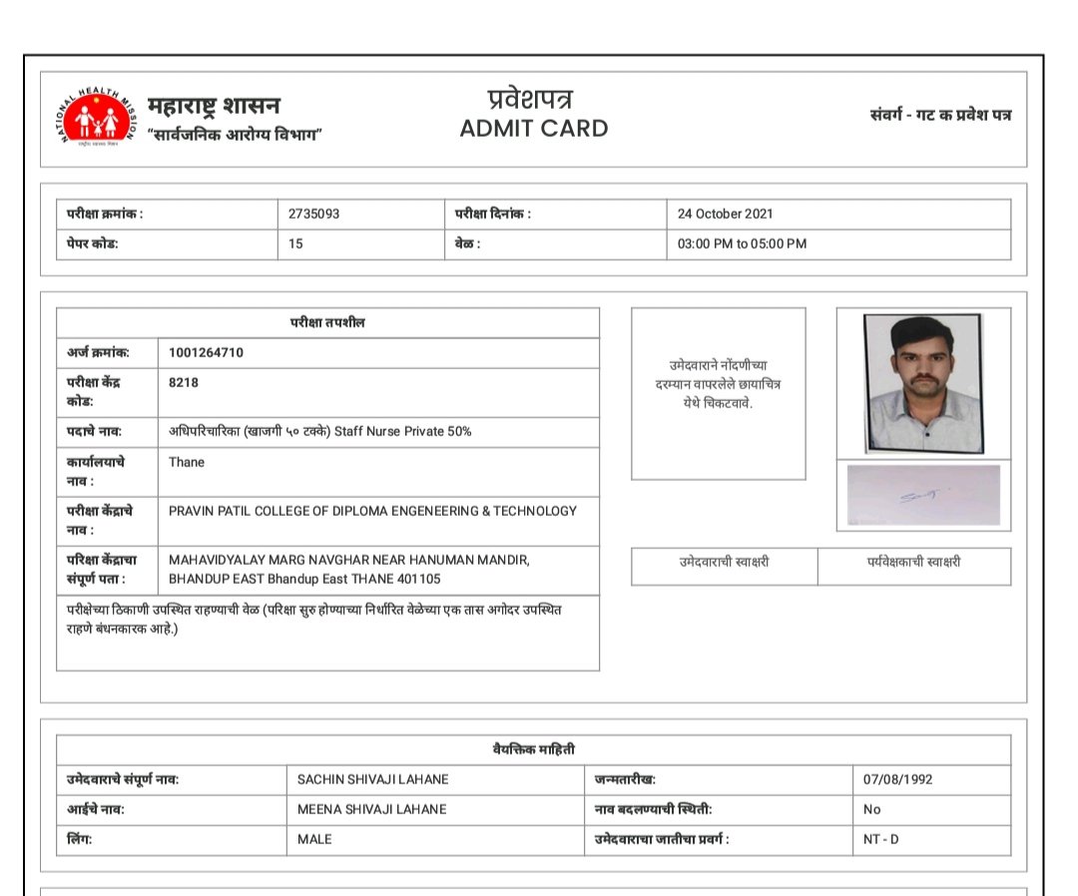The height and width of the screenshot is (896, 1078).
Task: Click the उमेदवाराचे संपूर्ण नाव label
Action: tap(123, 779)
